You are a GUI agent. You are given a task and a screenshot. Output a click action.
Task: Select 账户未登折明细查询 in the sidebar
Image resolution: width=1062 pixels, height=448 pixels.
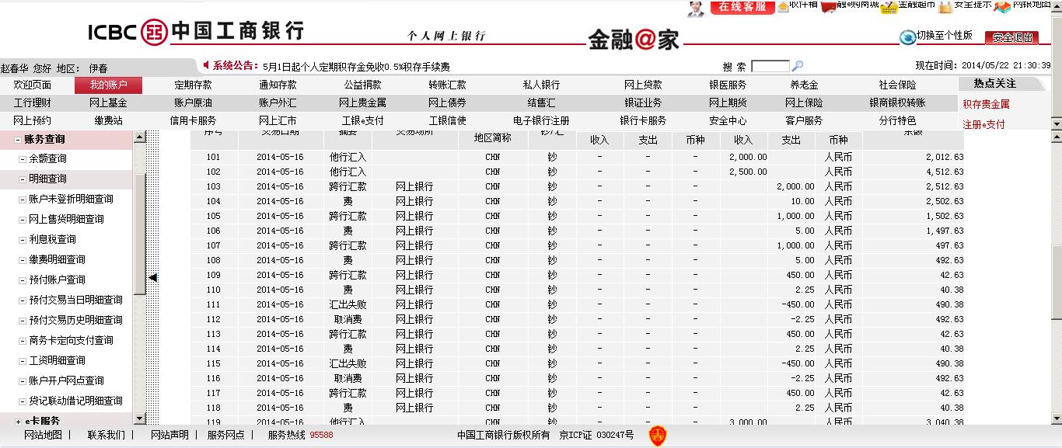point(71,199)
